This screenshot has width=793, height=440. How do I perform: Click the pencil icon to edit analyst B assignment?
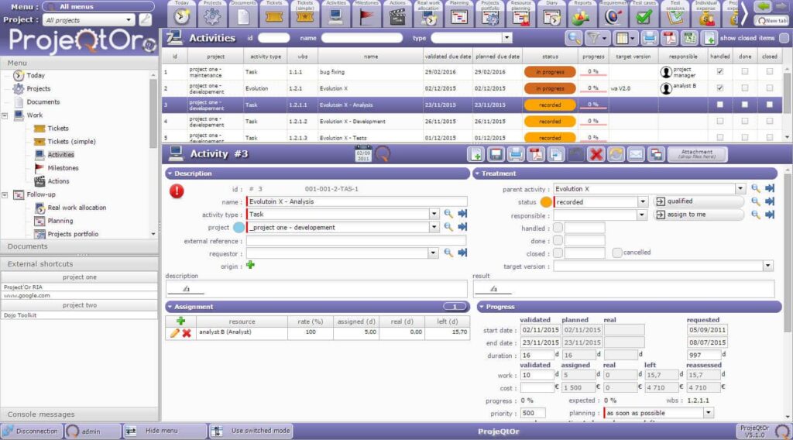click(175, 333)
